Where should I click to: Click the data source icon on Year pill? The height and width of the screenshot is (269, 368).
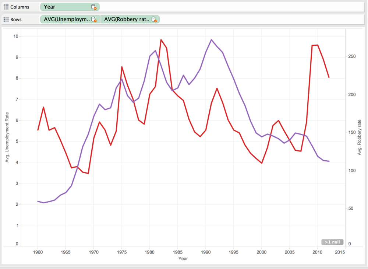(93, 7)
